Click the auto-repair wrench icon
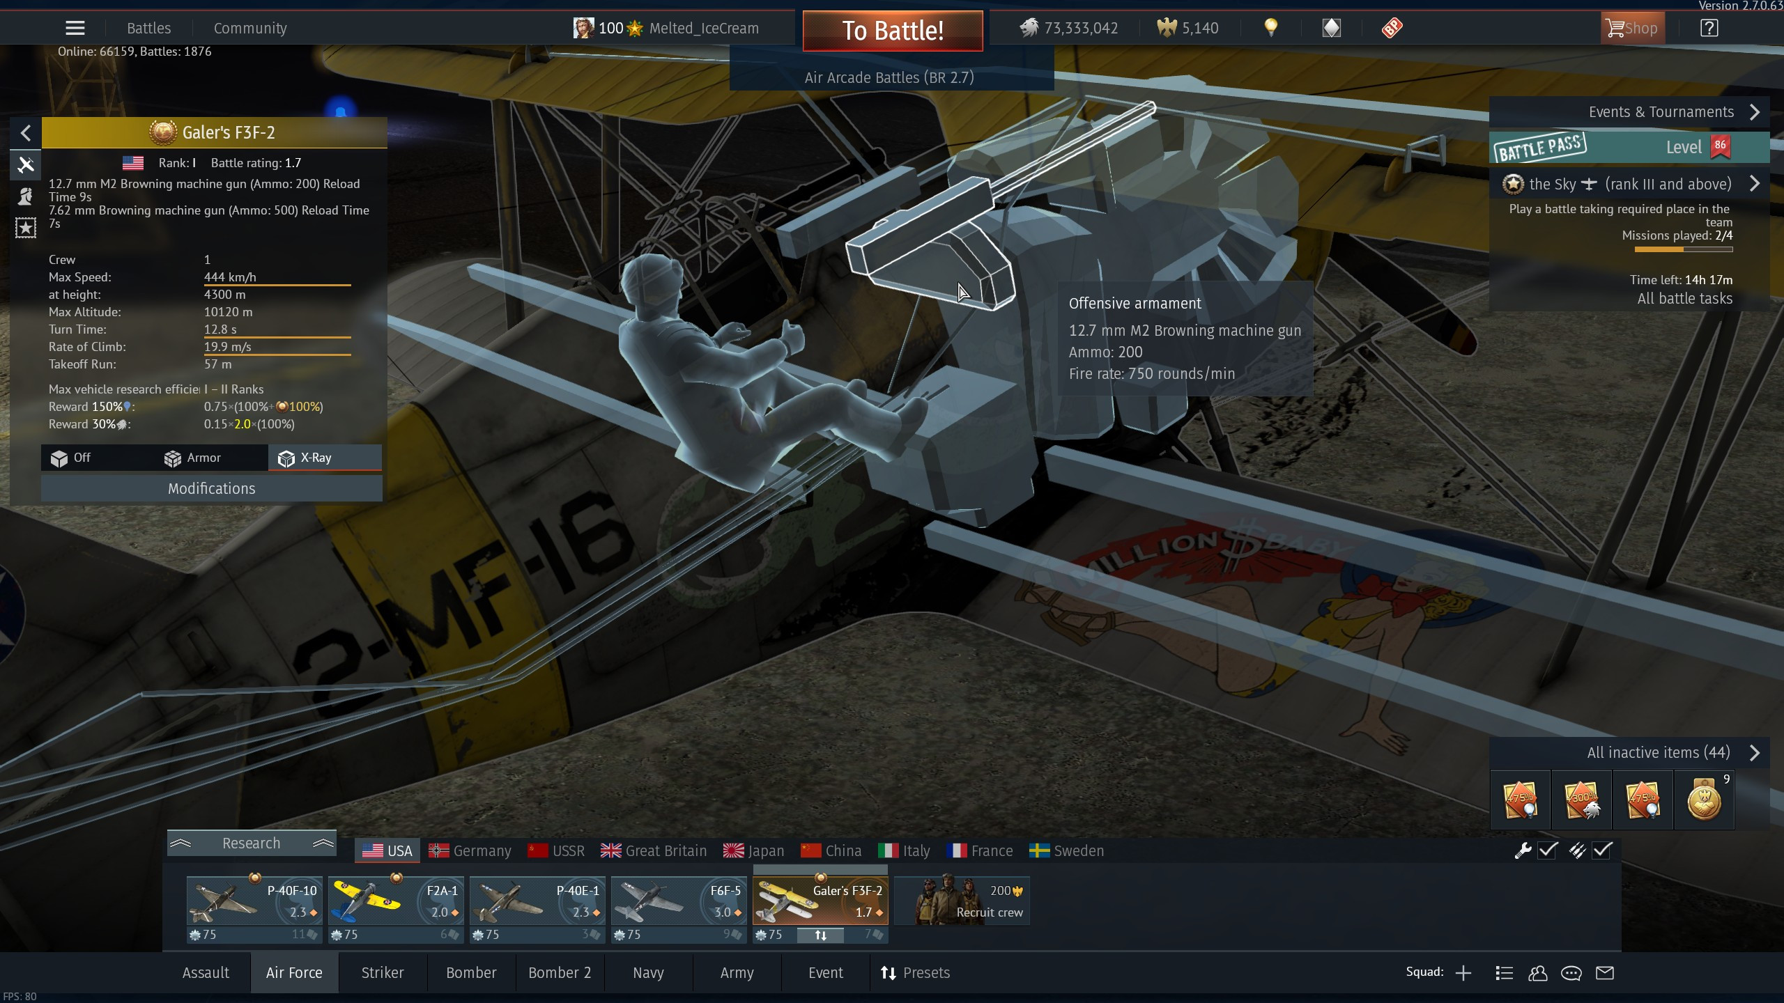1784x1003 pixels. [x=1523, y=850]
